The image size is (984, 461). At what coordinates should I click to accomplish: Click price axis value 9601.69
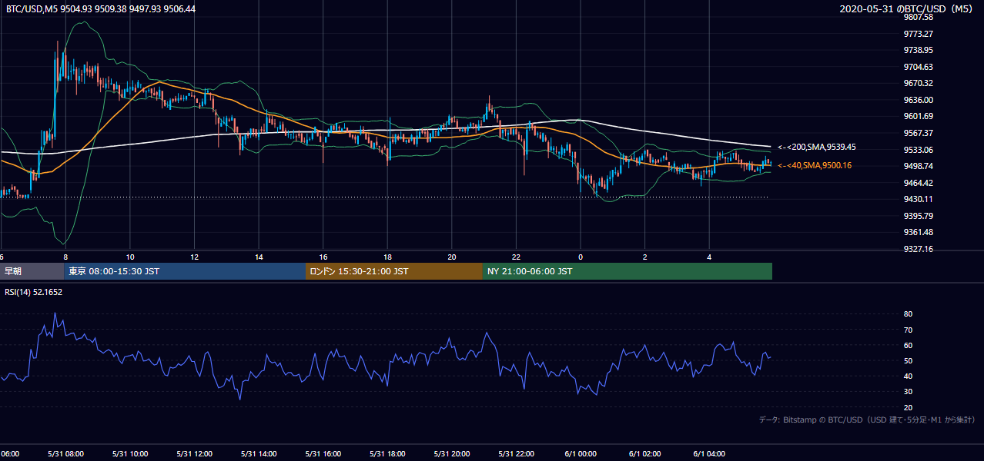[919, 117]
